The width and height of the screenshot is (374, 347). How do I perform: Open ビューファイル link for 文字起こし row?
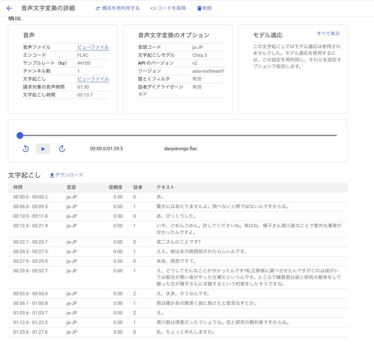pyautogui.click(x=93, y=79)
